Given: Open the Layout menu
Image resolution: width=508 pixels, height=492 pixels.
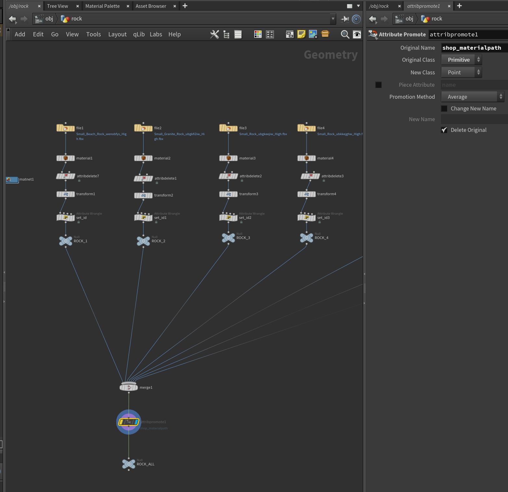Looking at the screenshot, I should pos(117,34).
